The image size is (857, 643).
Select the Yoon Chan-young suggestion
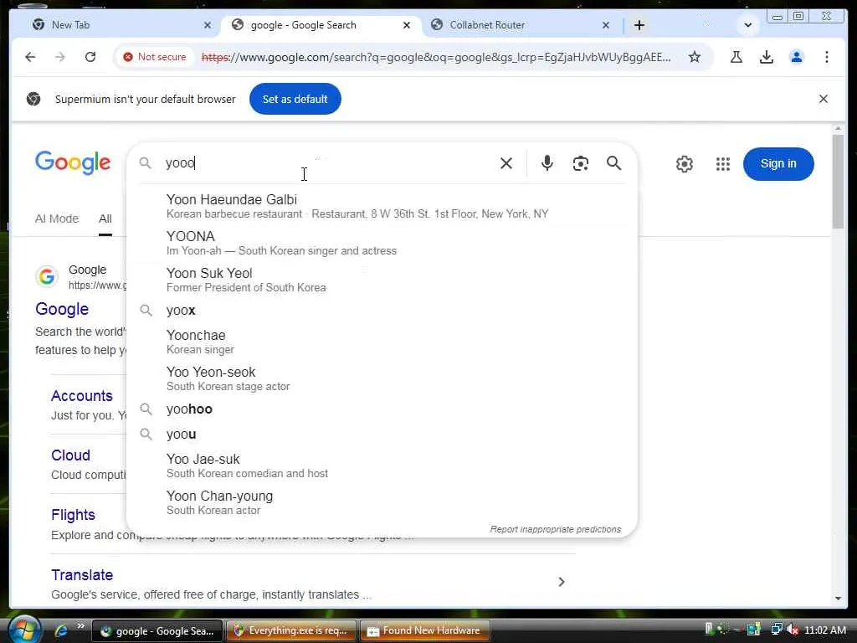(382, 502)
